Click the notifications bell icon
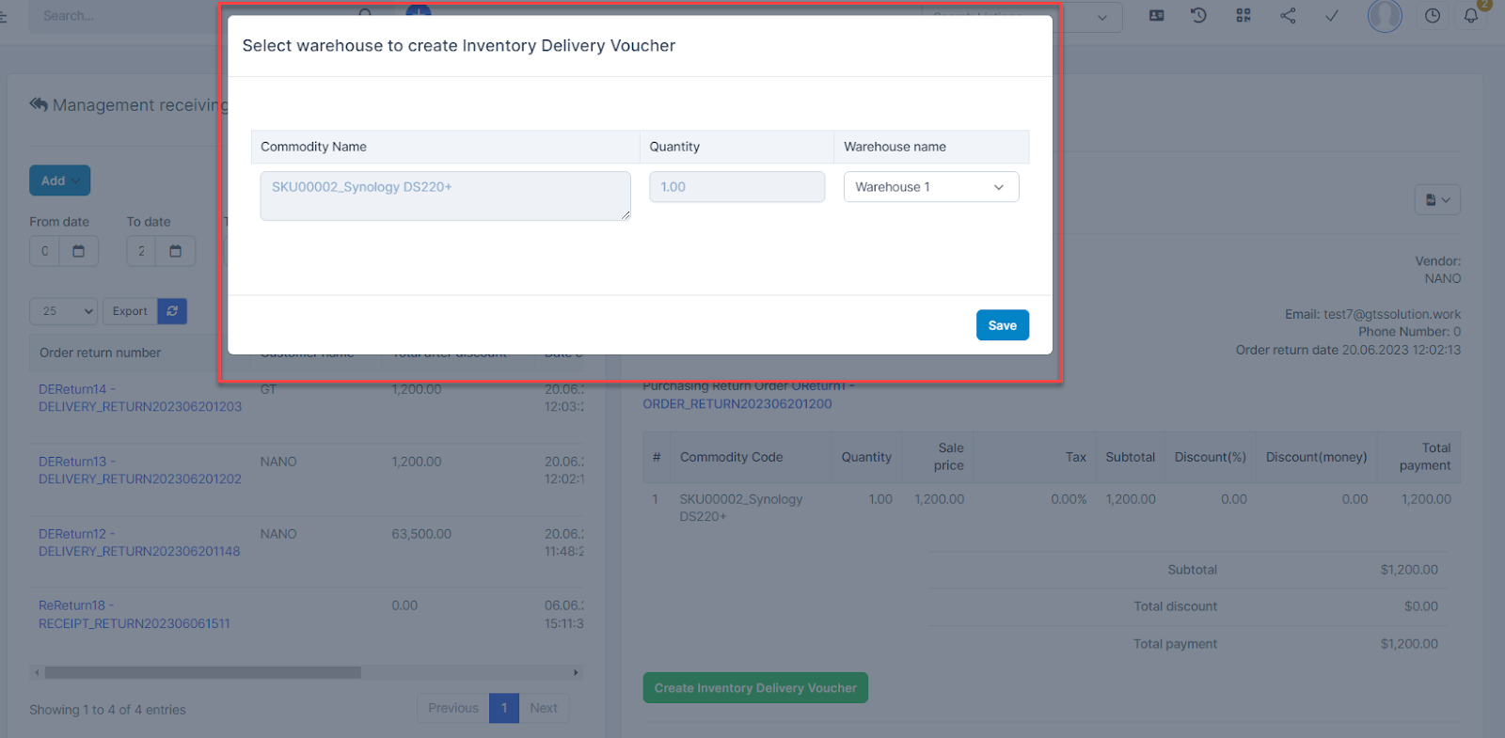This screenshot has width=1505, height=738. [x=1470, y=16]
